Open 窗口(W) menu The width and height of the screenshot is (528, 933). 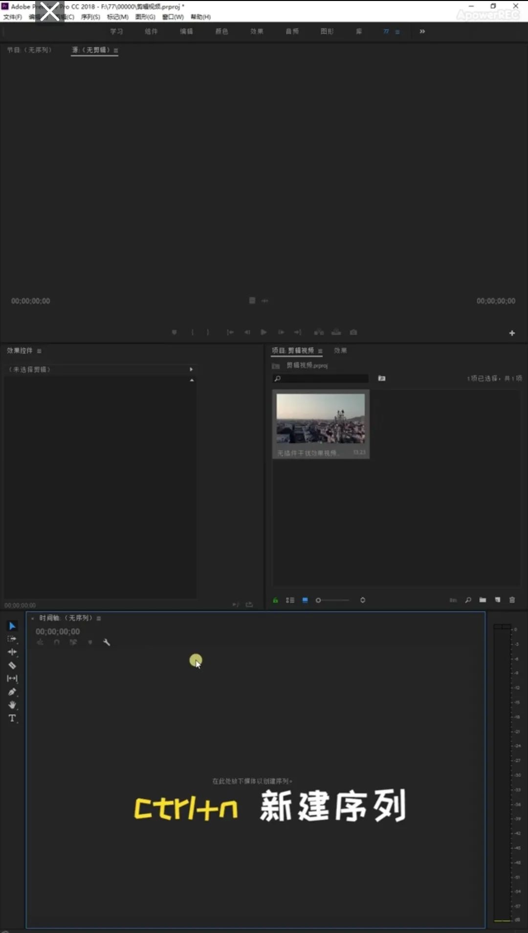click(173, 17)
